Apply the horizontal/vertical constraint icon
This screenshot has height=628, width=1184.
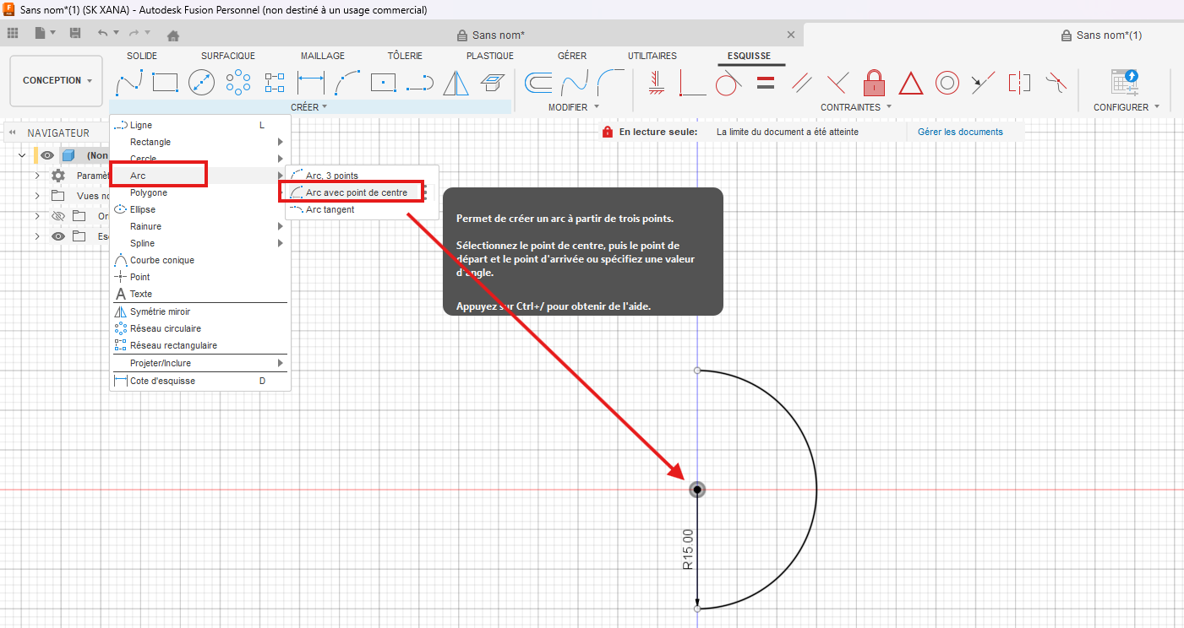657,83
